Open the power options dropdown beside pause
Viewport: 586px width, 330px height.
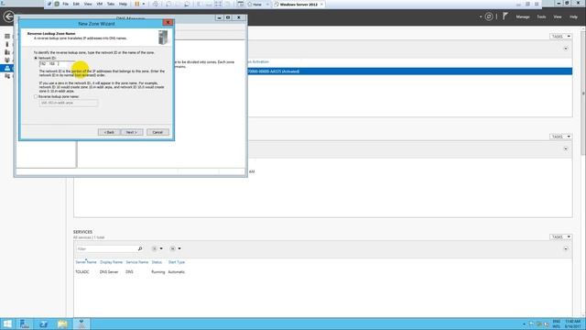(x=144, y=4)
